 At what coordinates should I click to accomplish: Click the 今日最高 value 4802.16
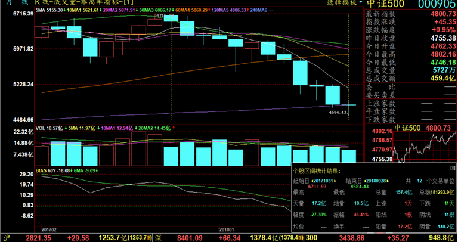coord(443,54)
